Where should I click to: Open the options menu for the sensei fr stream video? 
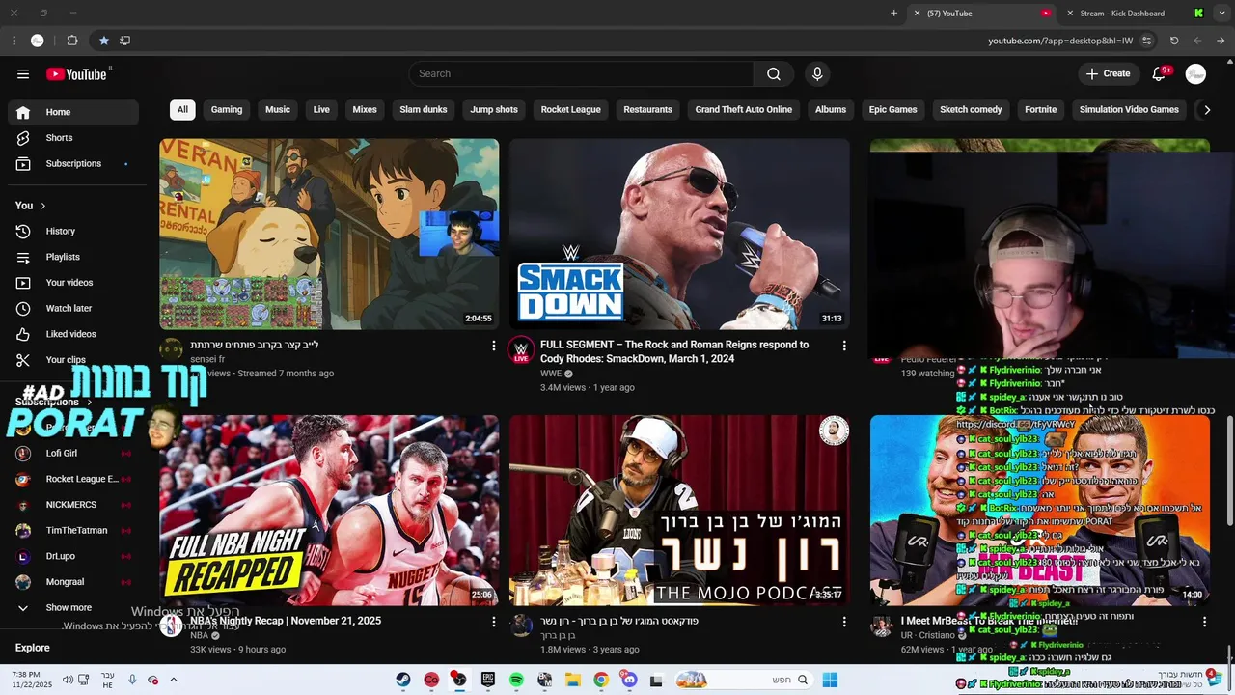coord(494,346)
